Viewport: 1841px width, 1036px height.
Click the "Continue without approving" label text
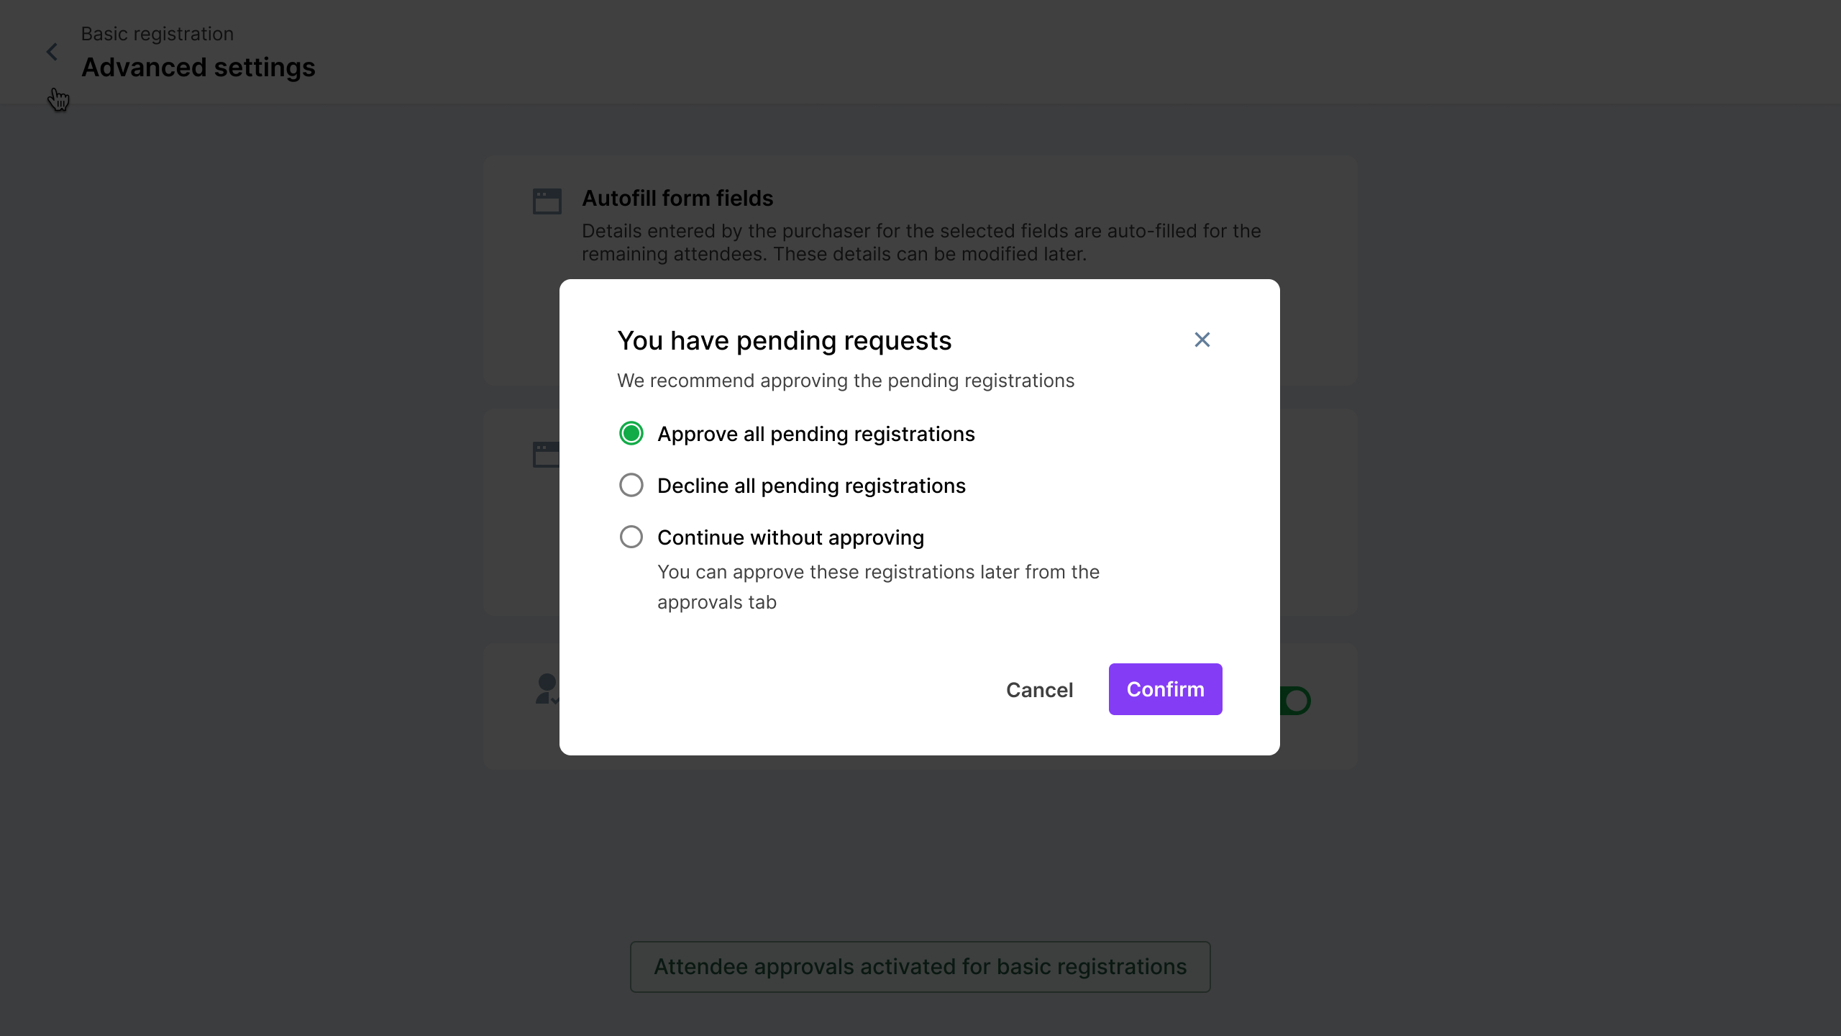click(790, 537)
